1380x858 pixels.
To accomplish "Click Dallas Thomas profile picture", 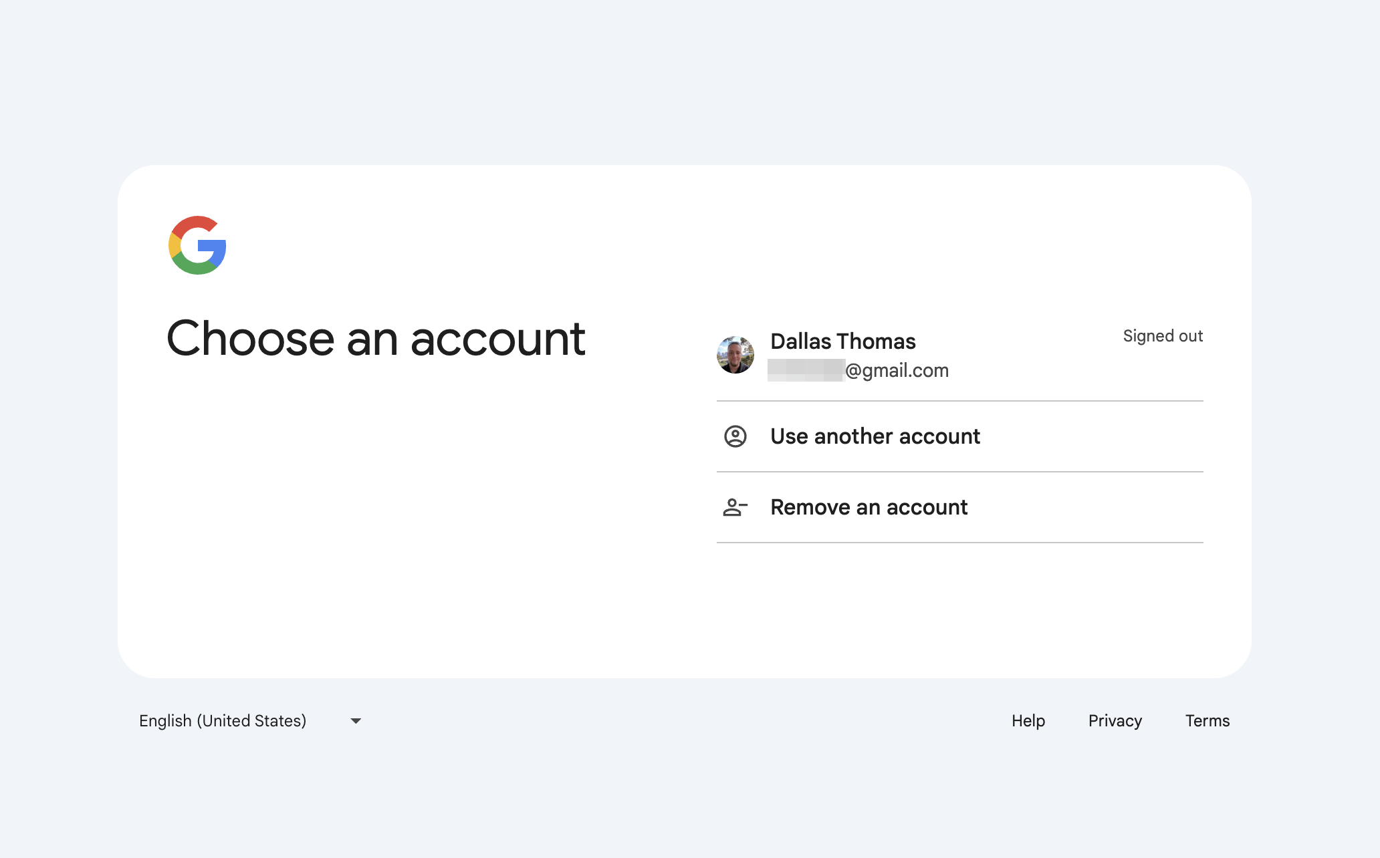I will click(x=735, y=355).
